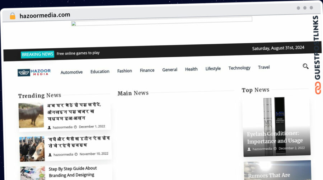Click hazoormedia author on Eyelash Conditioner card
This screenshot has width=323, height=180.
(x=262, y=149)
